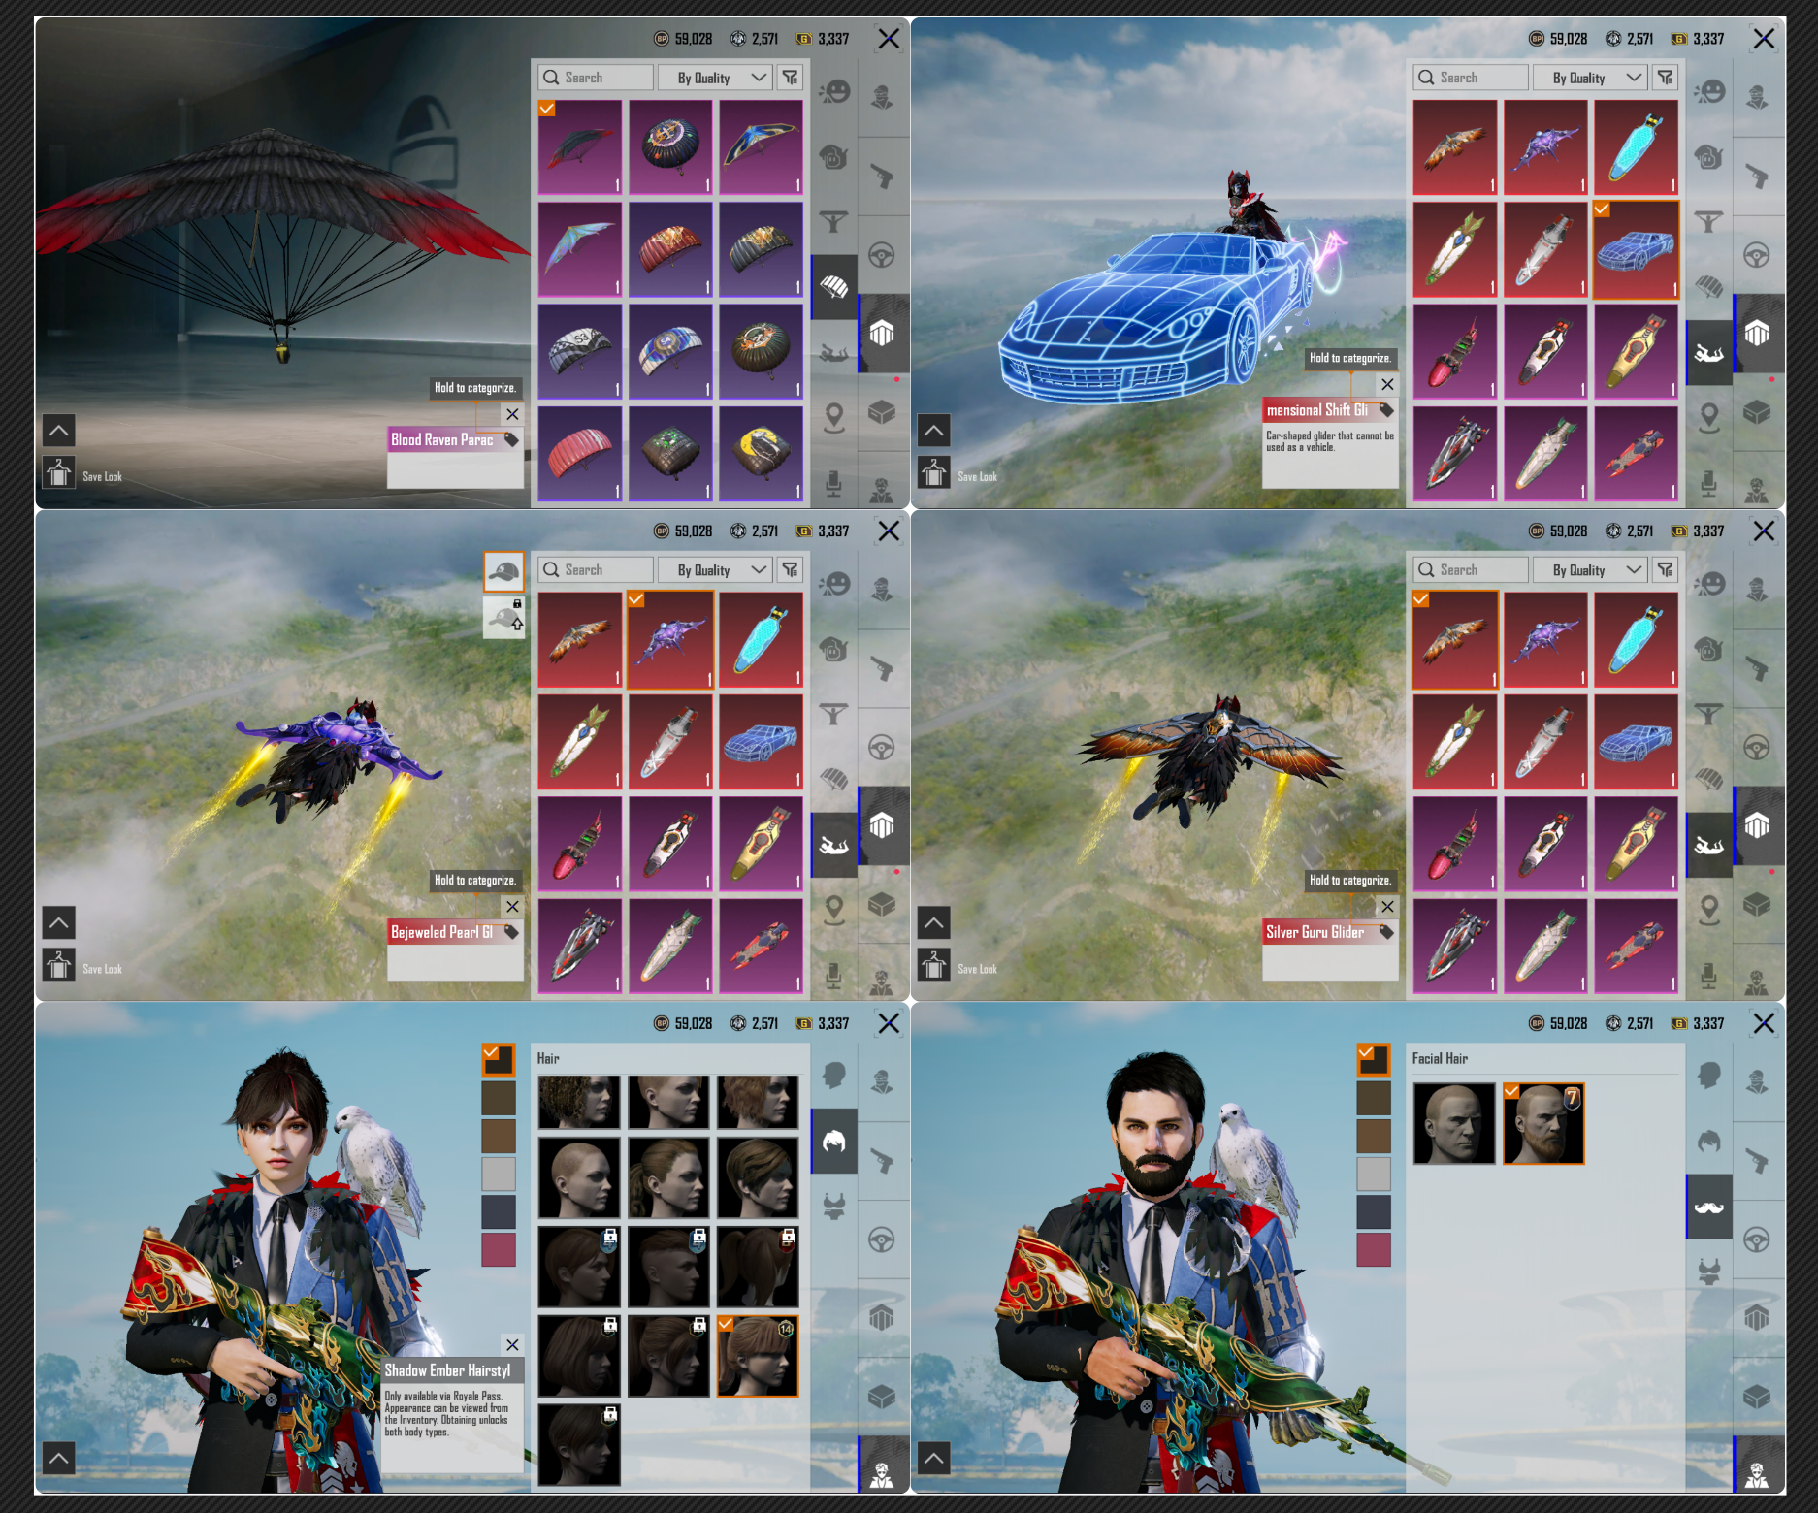Viewport: 1818px width, 1513px height.
Task: Open the steering wheel vehicles tab in Blood Raven panel
Action: click(882, 255)
